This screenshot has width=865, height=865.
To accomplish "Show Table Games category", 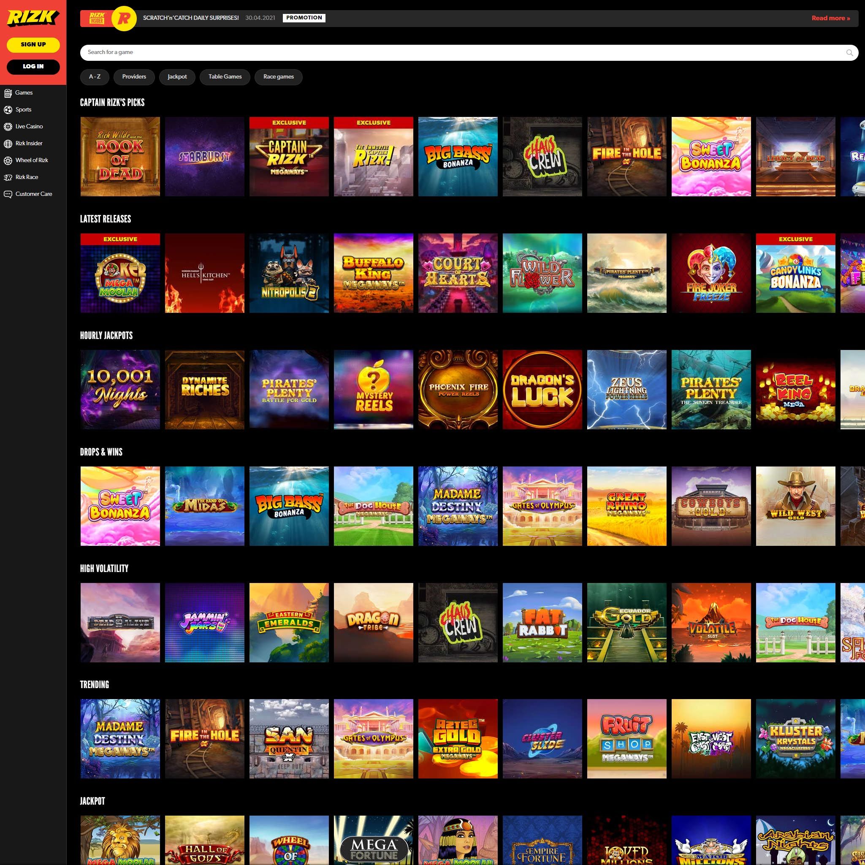I will tap(225, 77).
